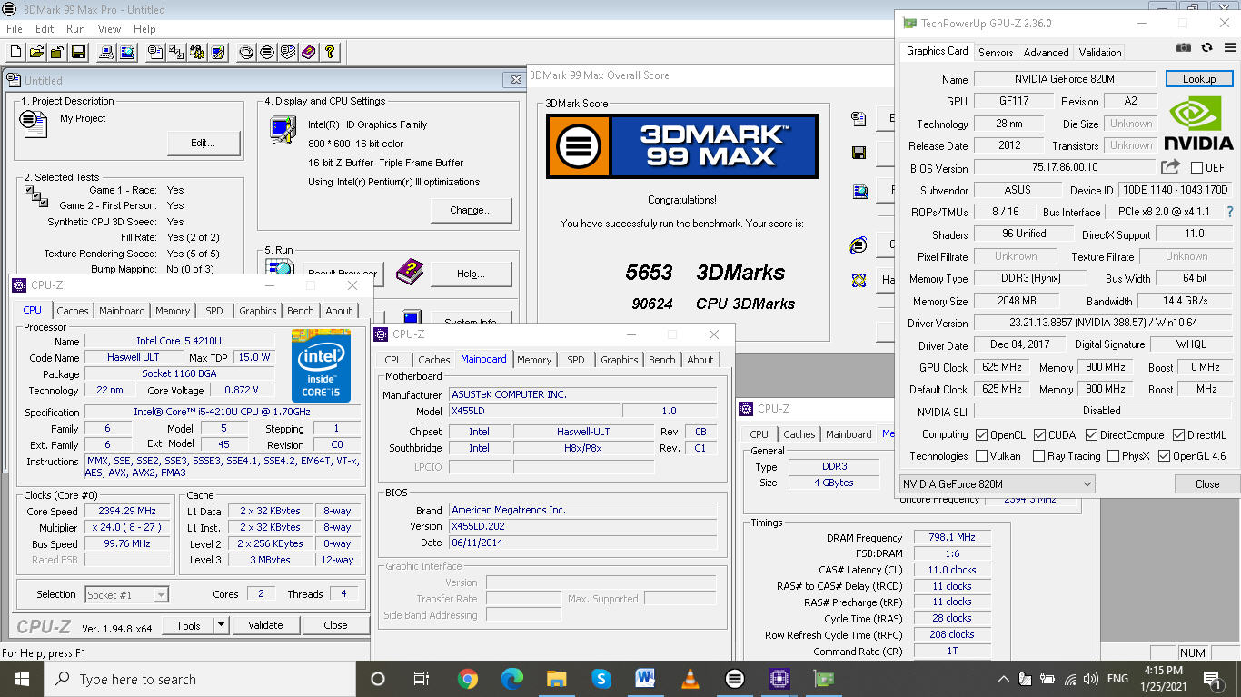Image resolution: width=1241 pixels, height=697 pixels.
Task: Click the Open folder icon in 3DMark toolbar
Action: point(37,53)
